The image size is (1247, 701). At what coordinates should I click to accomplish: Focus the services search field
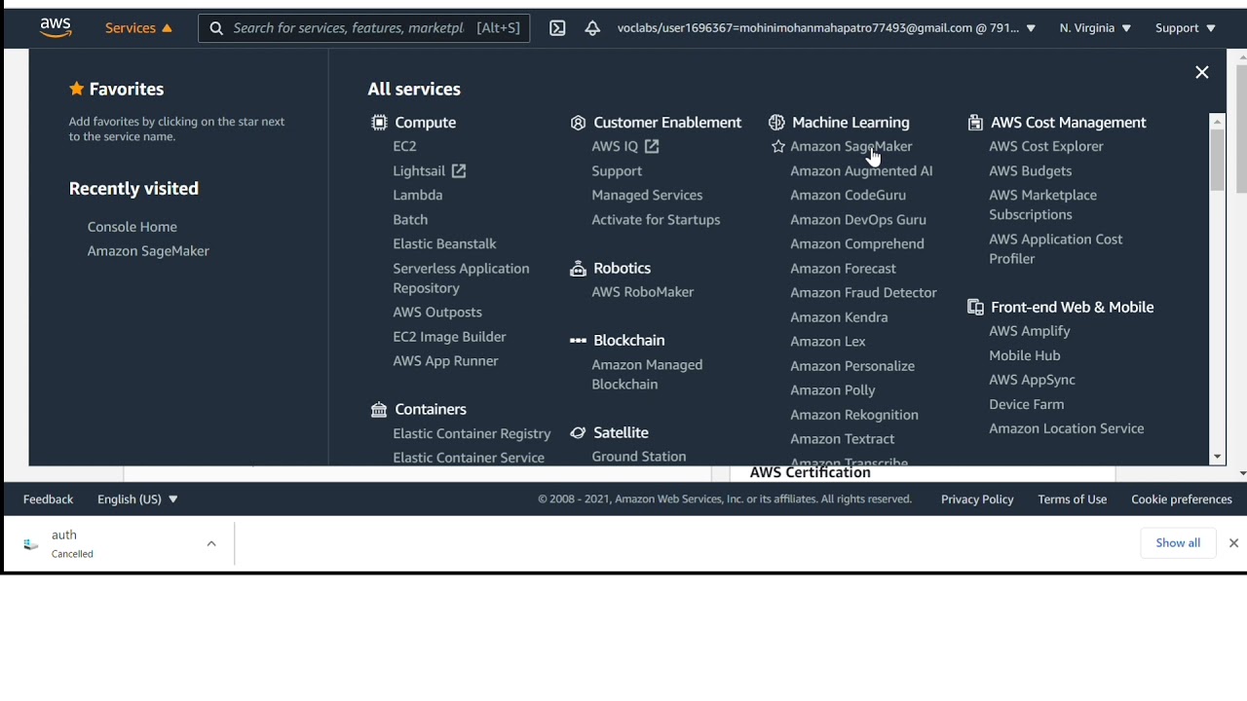pos(363,28)
